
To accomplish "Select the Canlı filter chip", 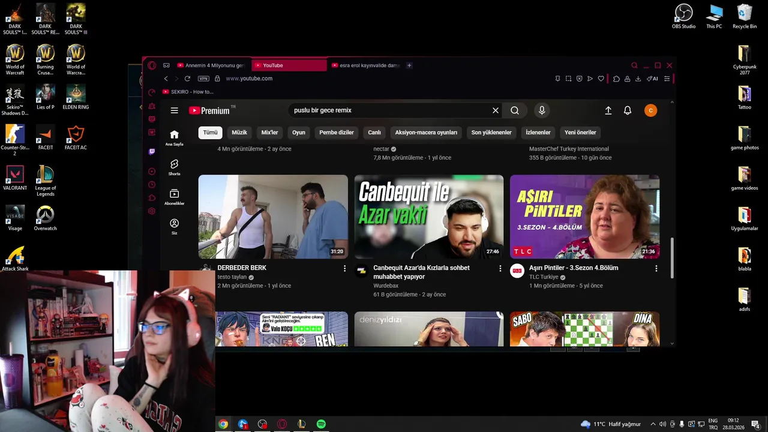I will pyautogui.click(x=374, y=133).
